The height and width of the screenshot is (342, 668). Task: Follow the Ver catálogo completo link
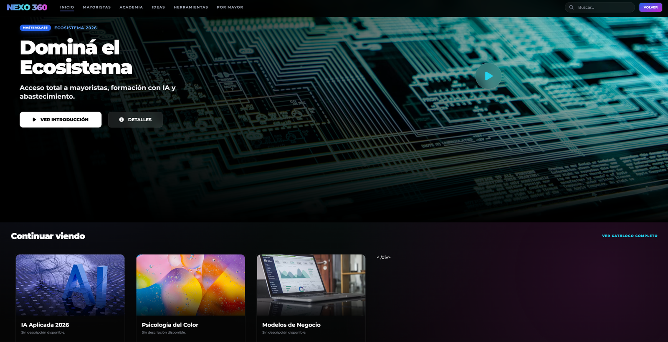tap(630, 236)
